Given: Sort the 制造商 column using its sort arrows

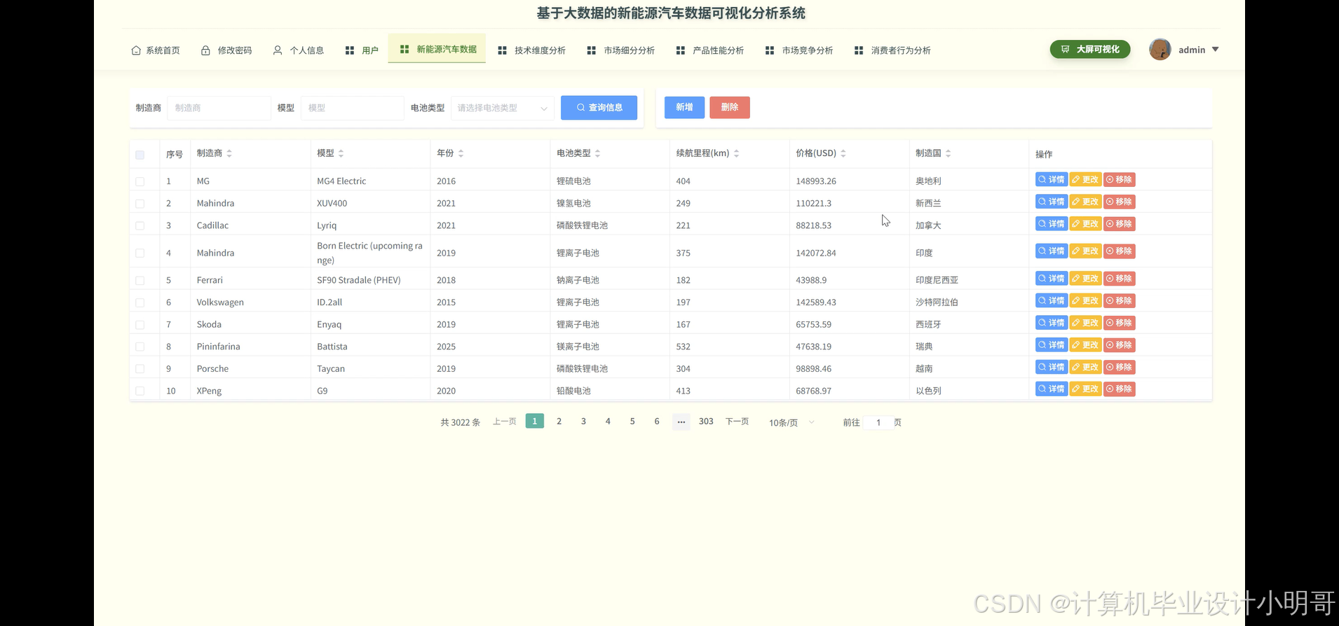Looking at the screenshot, I should click(x=229, y=153).
